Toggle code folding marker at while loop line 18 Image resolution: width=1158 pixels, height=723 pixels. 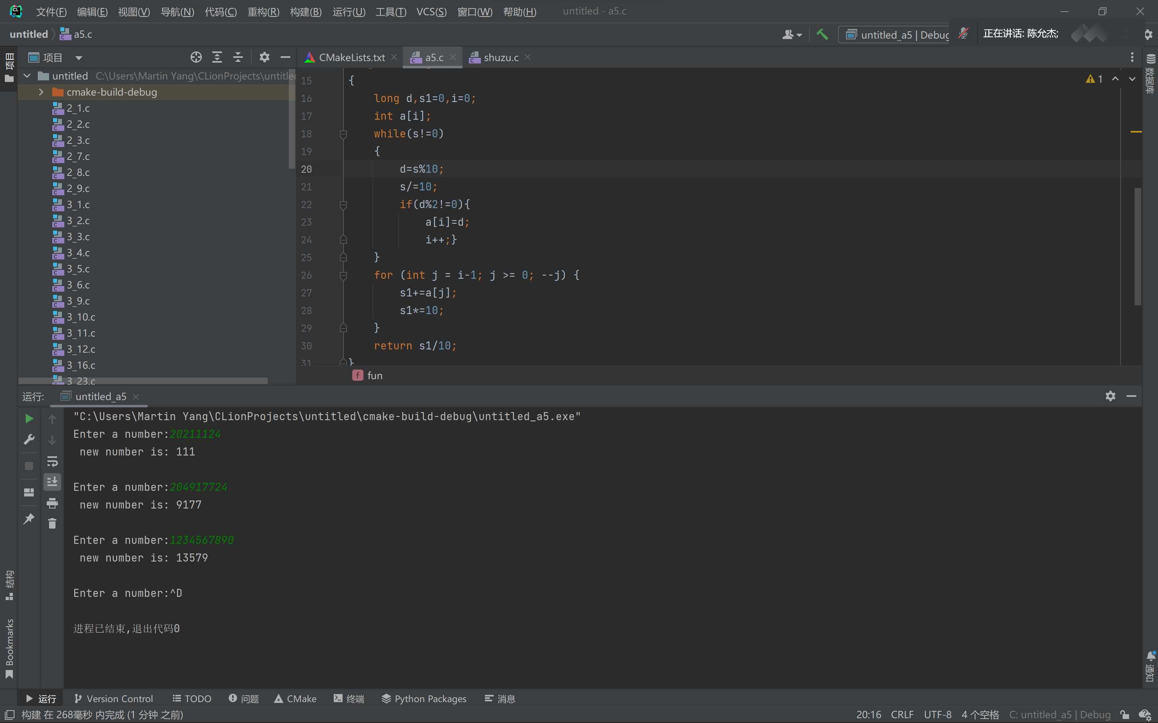click(x=343, y=134)
